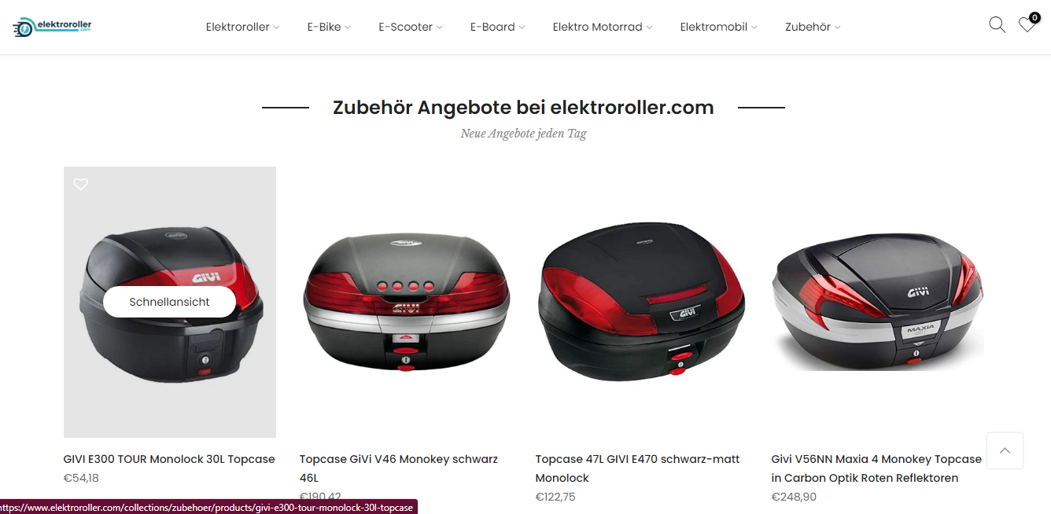Expand the Elektroroller menu

(x=243, y=27)
